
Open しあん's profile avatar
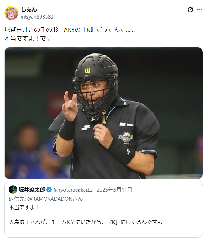(11, 13)
